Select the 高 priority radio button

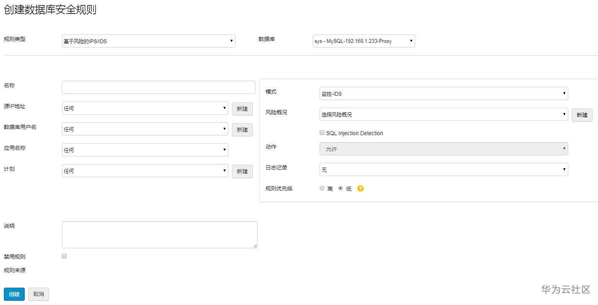click(322, 188)
